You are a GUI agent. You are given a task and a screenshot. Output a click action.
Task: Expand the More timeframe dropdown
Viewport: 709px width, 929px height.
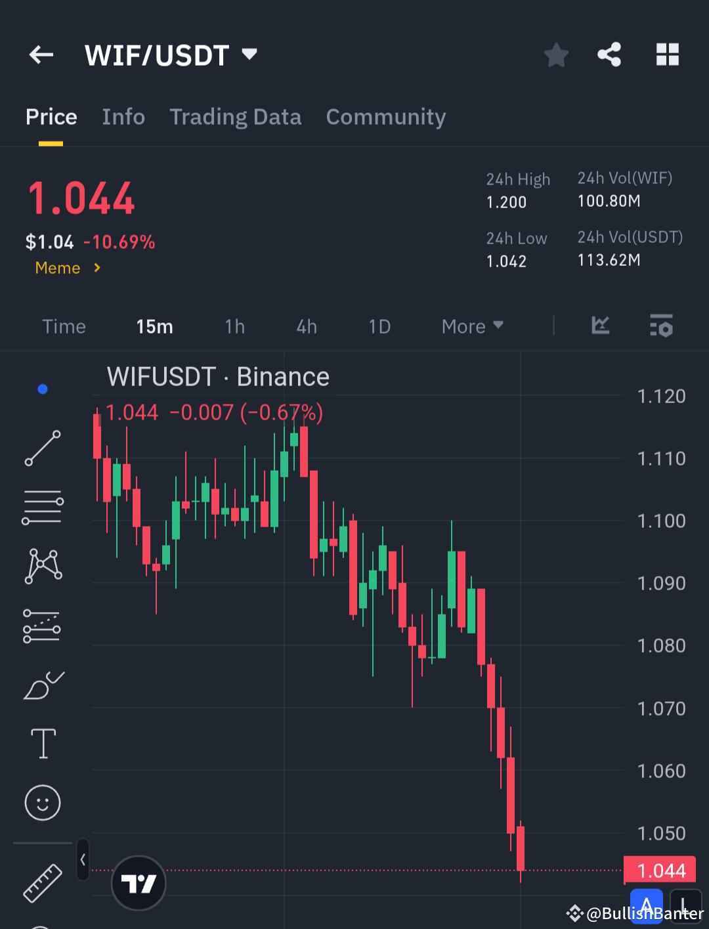coord(471,326)
